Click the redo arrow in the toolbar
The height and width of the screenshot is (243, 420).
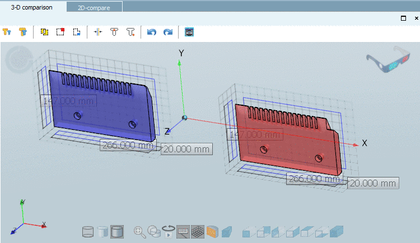167,32
